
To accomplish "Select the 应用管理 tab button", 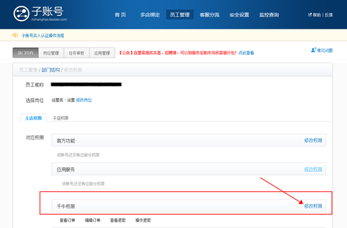I will pos(102,53).
